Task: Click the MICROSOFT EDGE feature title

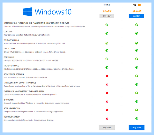Action: click(11, 66)
